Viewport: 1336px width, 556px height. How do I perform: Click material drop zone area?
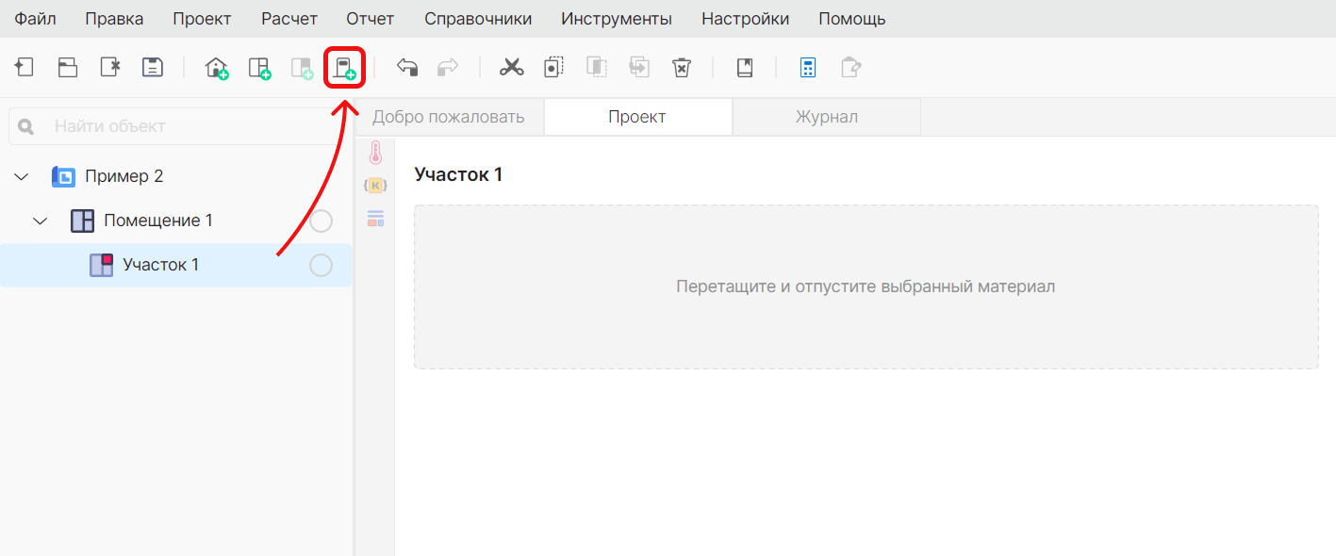click(x=866, y=286)
